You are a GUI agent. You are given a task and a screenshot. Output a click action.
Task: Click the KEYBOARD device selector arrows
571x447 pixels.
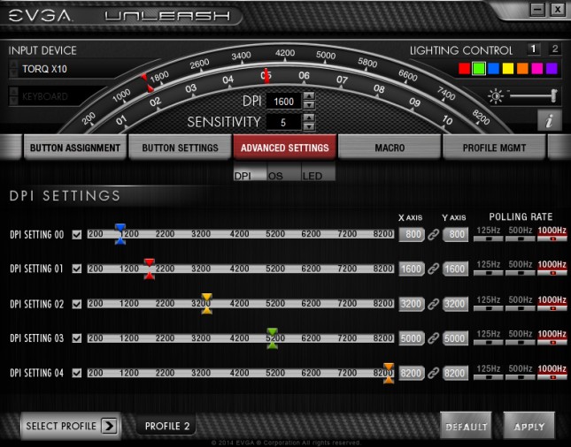pyautogui.click(x=13, y=96)
